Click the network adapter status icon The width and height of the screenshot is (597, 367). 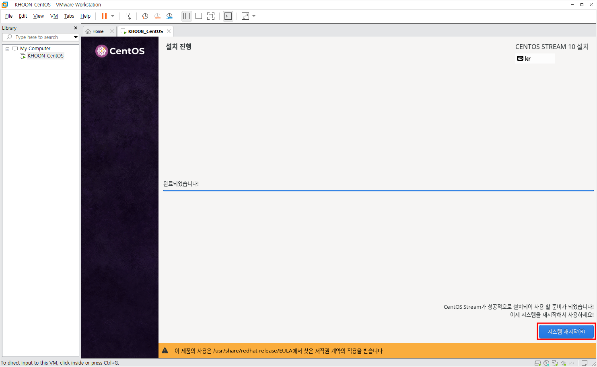pos(555,363)
